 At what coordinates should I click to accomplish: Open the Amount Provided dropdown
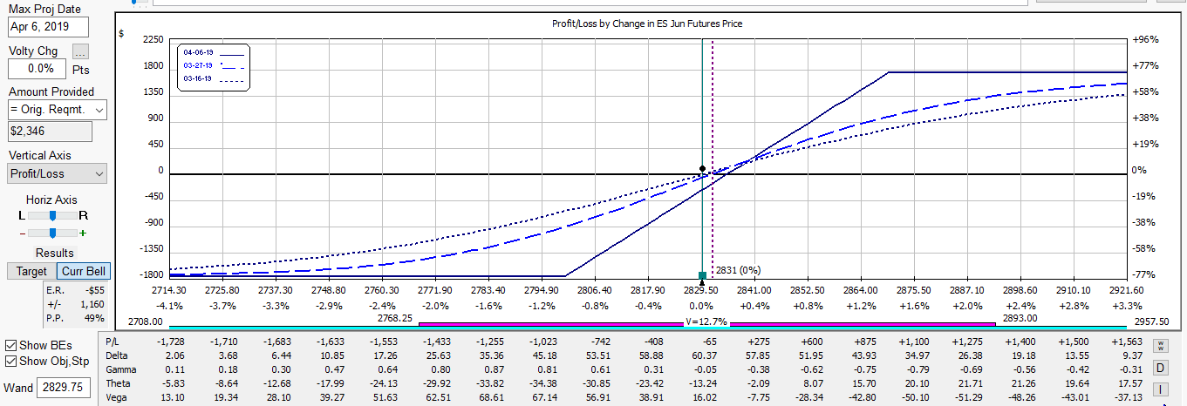pos(57,110)
